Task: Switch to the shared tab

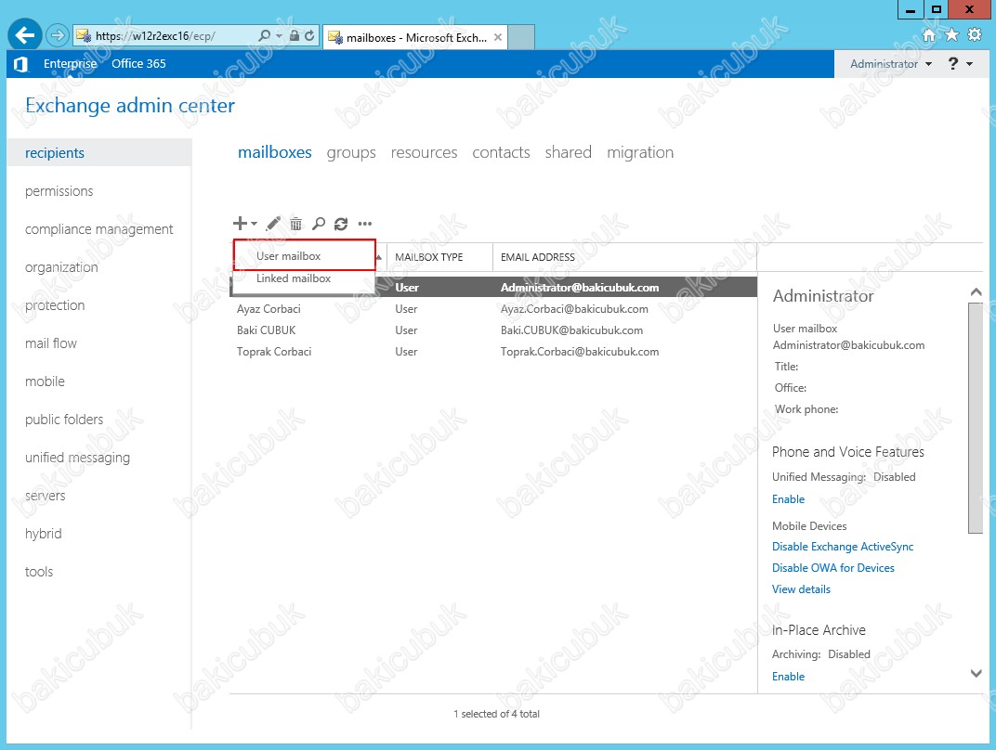Action: pyautogui.click(x=568, y=153)
